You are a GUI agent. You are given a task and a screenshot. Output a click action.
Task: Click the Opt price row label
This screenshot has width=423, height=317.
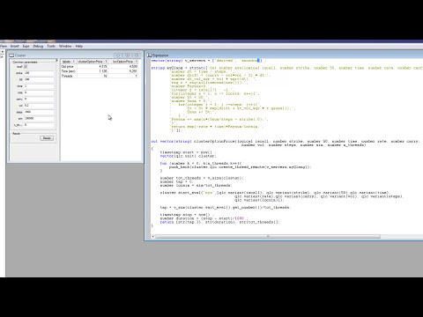(x=69, y=67)
